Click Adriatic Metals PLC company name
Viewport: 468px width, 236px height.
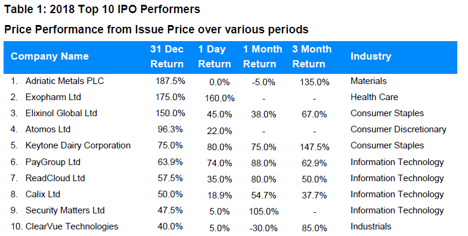(64, 81)
